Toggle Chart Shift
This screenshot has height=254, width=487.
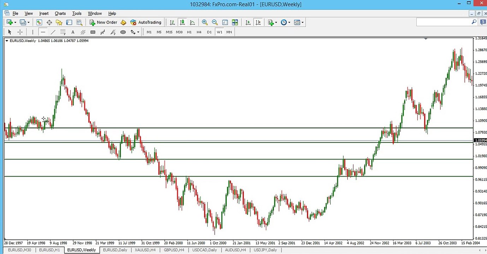[x=258, y=22]
